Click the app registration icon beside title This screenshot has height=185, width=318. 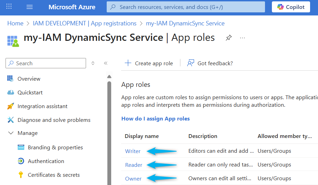13,41
